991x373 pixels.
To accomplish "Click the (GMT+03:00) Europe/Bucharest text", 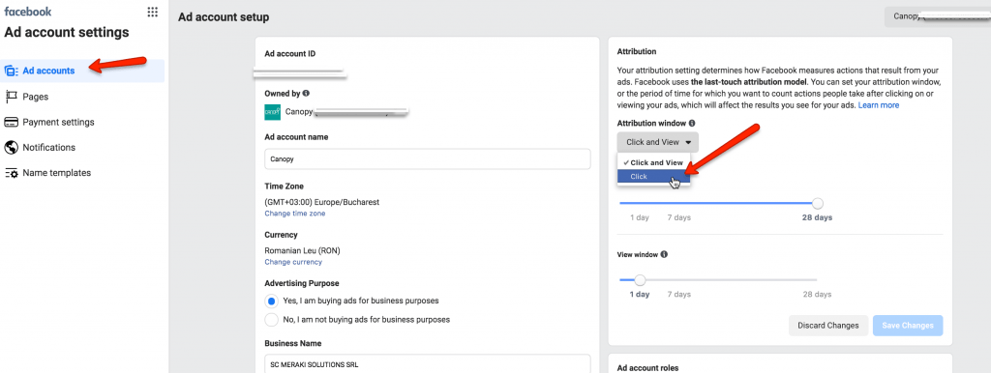I will pyautogui.click(x=321, y=202).
